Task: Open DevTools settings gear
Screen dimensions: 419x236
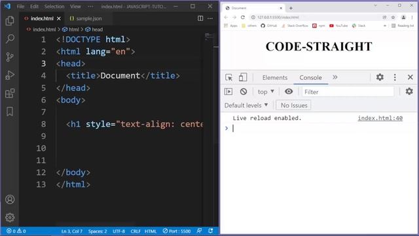Action: point(380,77)
